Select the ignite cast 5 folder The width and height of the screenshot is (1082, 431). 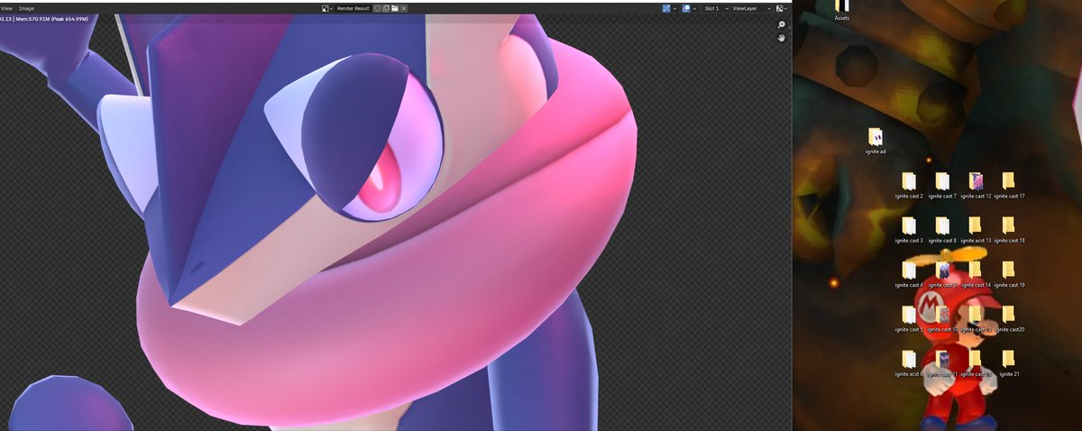908,319
